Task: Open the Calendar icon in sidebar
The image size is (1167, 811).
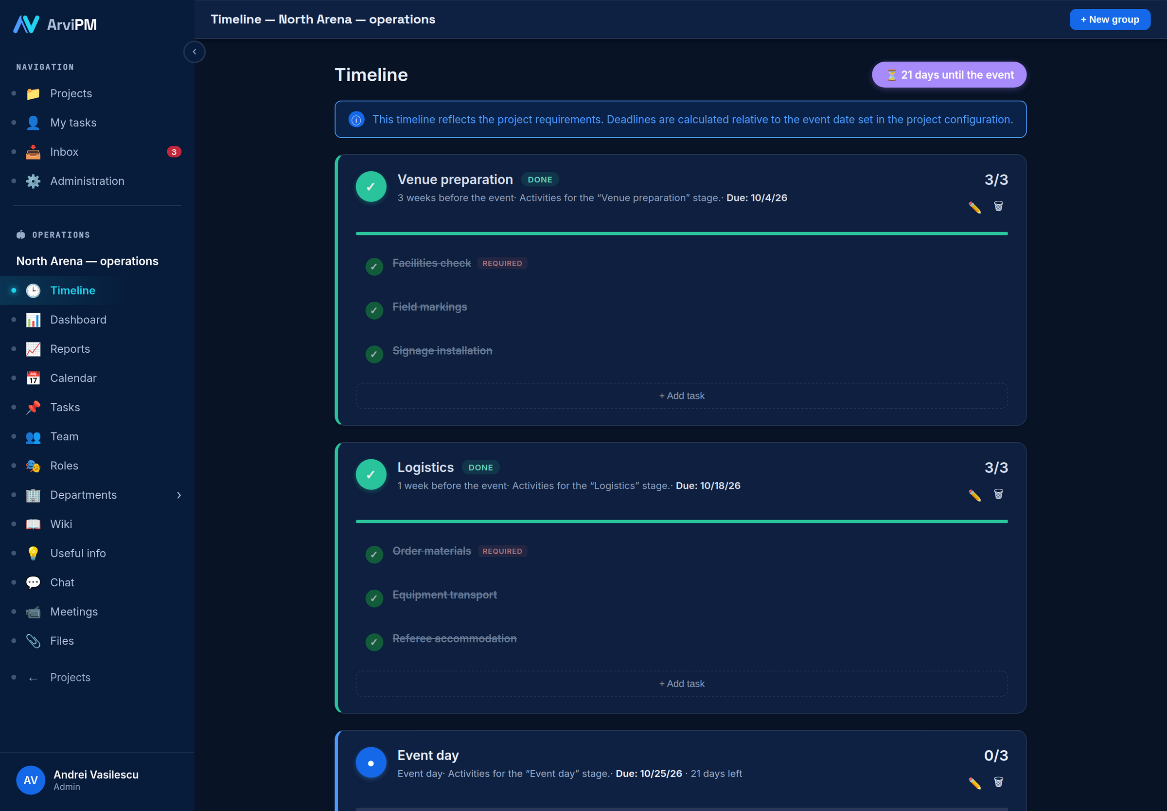Action: (33, 378)
